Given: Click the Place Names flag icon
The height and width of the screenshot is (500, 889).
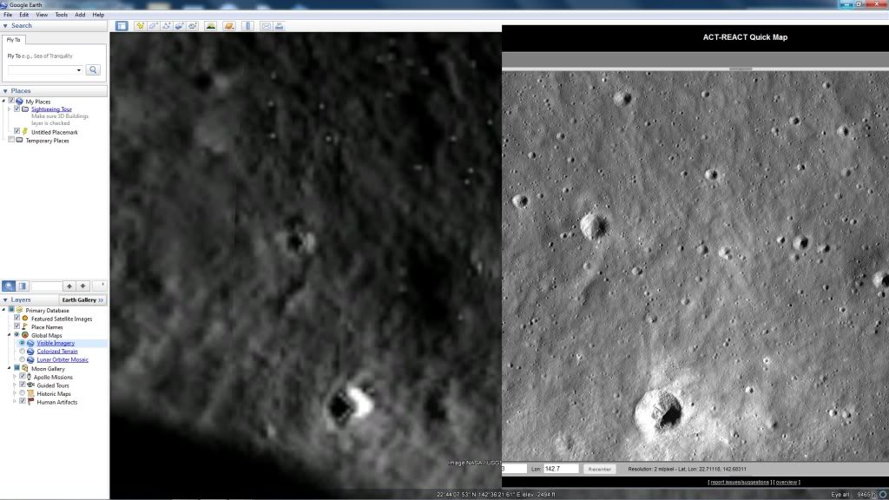Looking at the screenshot, I should tap(25, 326).
